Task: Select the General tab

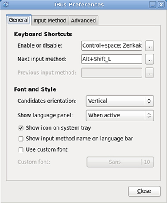Action: (x=19, y=20)
